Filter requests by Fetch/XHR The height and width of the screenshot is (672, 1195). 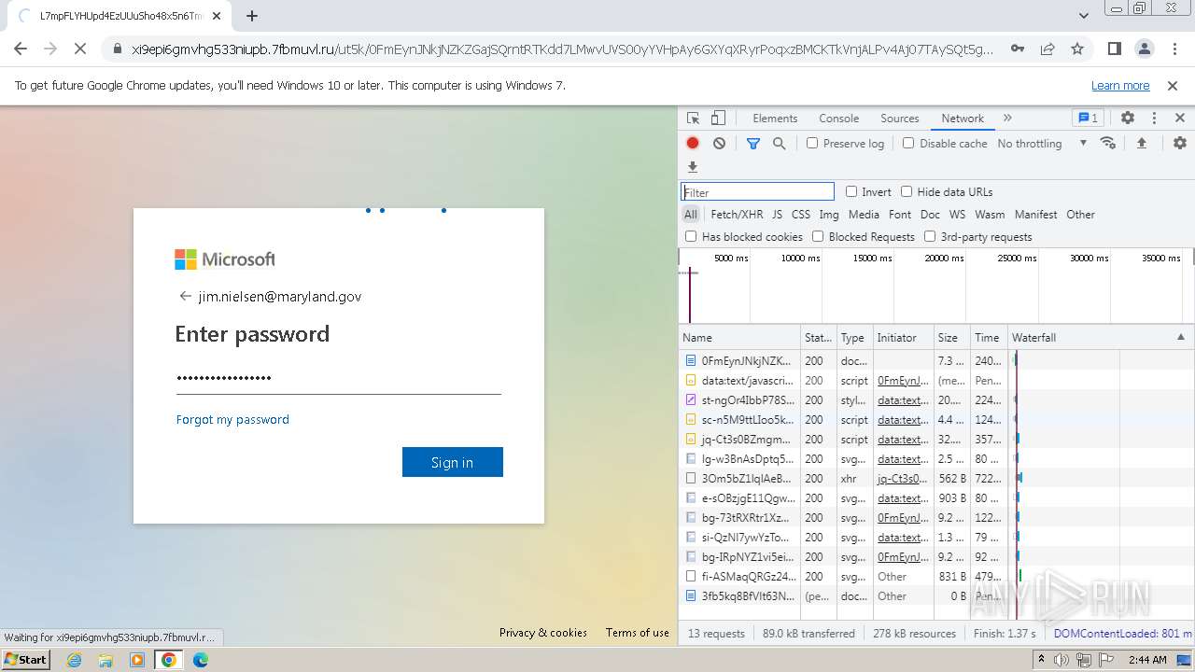coord(737,215)
